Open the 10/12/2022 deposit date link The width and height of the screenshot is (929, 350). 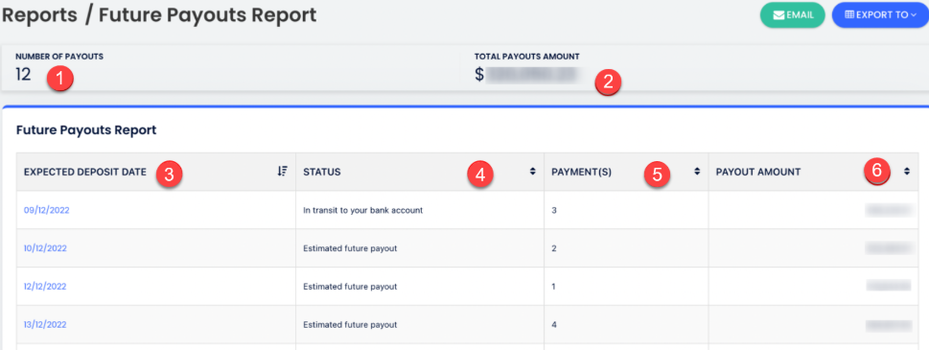(45, 248)
